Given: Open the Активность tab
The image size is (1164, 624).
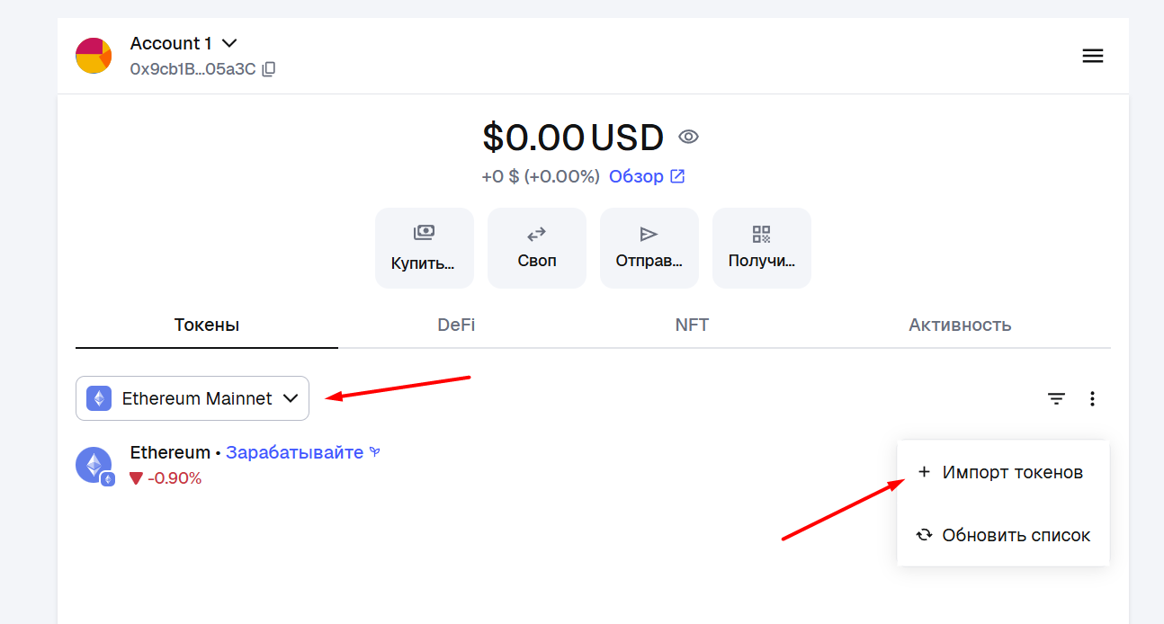Looking at the screenshot, I should tap(960, 325).
